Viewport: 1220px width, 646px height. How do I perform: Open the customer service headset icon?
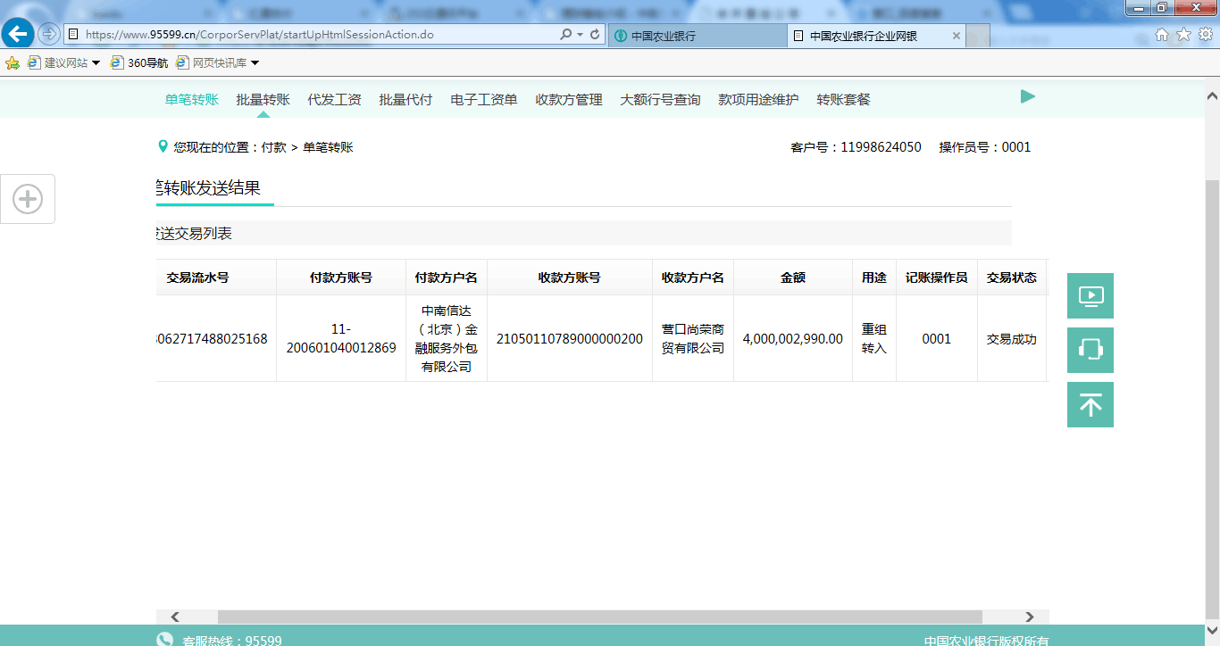point(1090,350)
